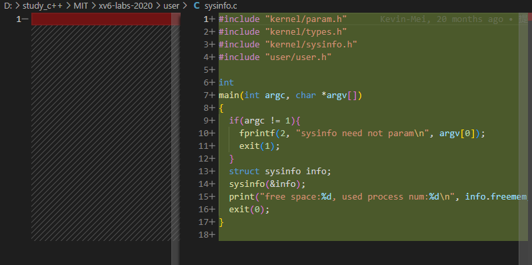Viewport: 532px width, 265px height.
Task: Expand the chevron after 'user' breadcrumb
Action: coord(185,6)
